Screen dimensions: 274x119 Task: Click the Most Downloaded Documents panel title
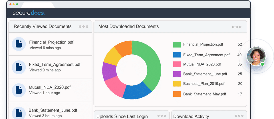(x=129, y=26)
